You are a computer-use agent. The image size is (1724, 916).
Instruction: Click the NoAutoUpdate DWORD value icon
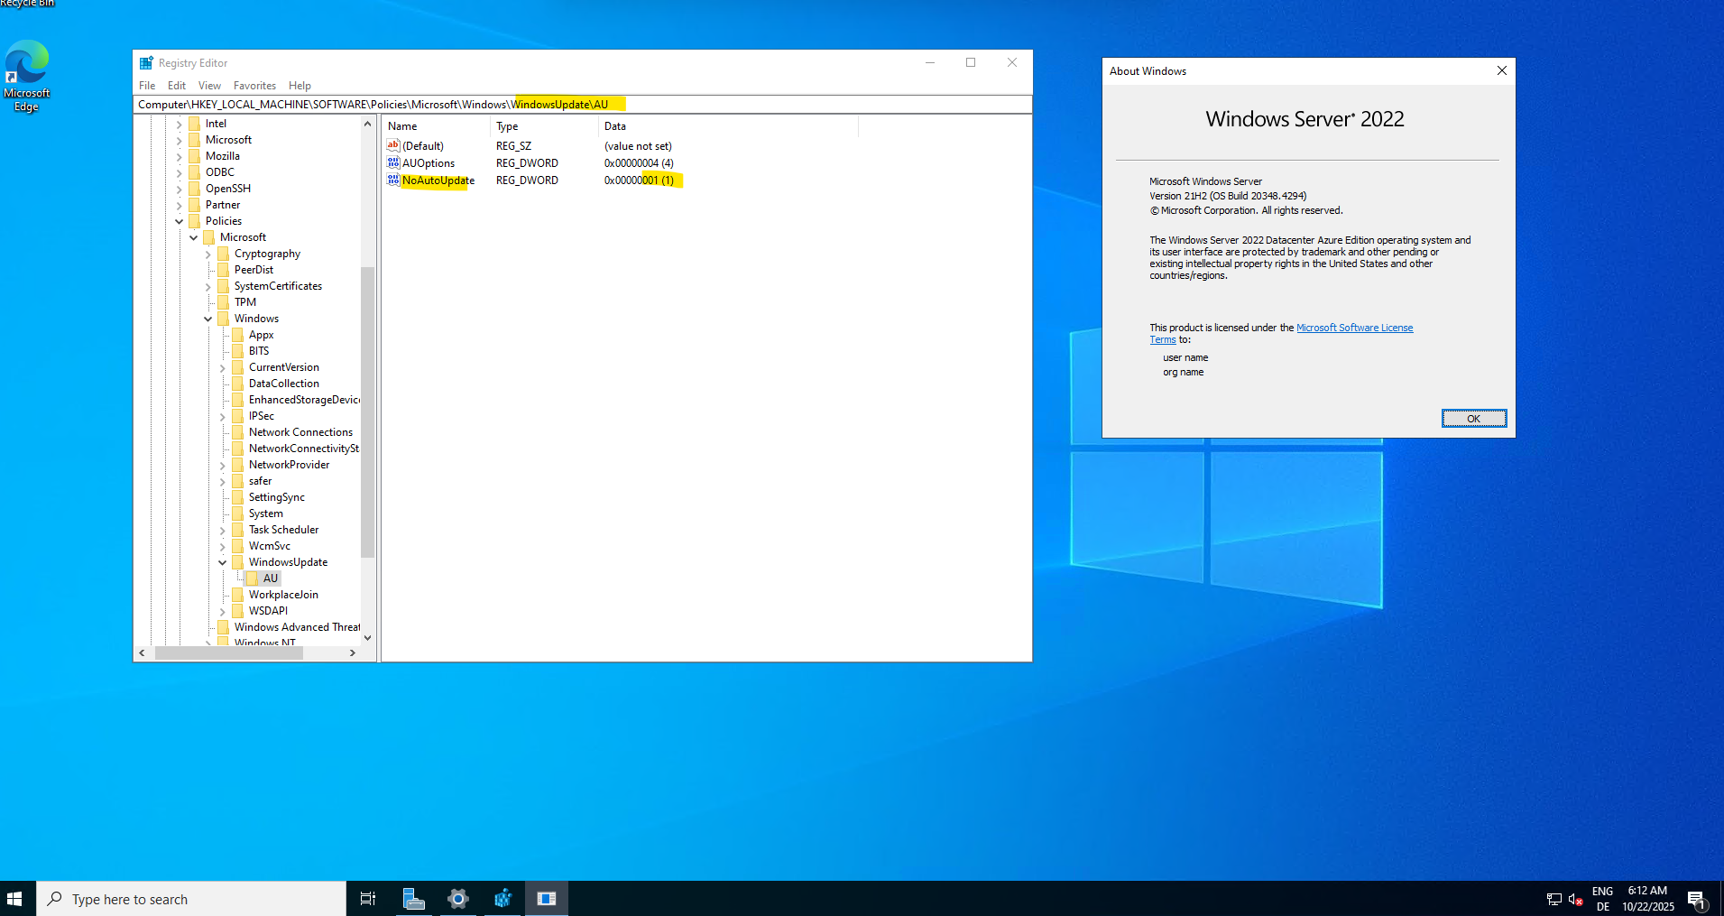pyautogui.click(x=392, y=180)
